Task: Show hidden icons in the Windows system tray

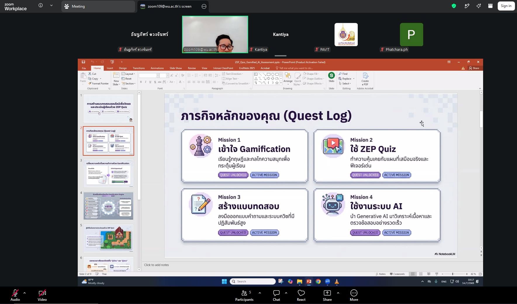Action: (422, 282)
